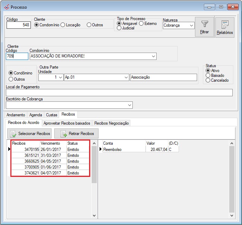Expand the Natureza Cobrança dropdown

191,25
